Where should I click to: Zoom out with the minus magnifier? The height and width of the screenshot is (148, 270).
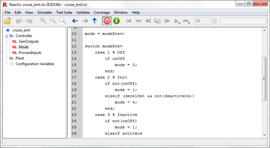pos(53,21)
